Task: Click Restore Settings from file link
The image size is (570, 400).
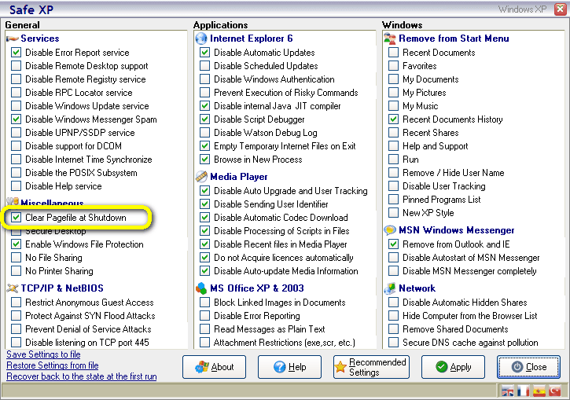Action: click(x=53, y=365)
